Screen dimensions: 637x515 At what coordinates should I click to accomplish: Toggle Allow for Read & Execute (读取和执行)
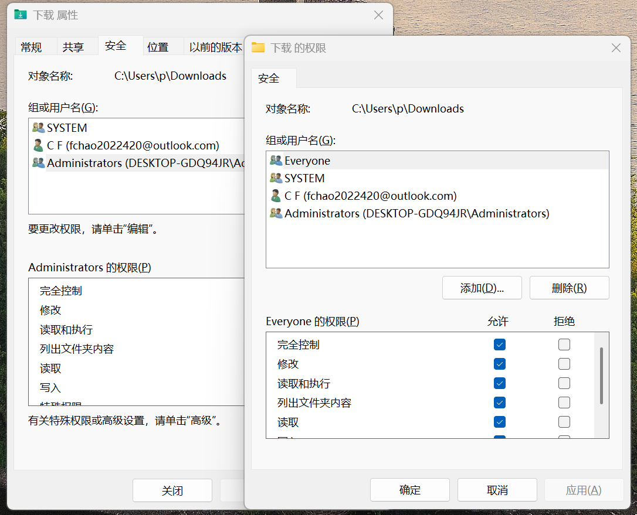[500, 383]
